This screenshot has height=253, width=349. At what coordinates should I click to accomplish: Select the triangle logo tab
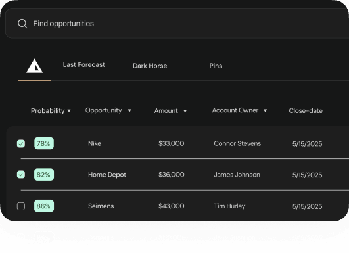point(34,66)
